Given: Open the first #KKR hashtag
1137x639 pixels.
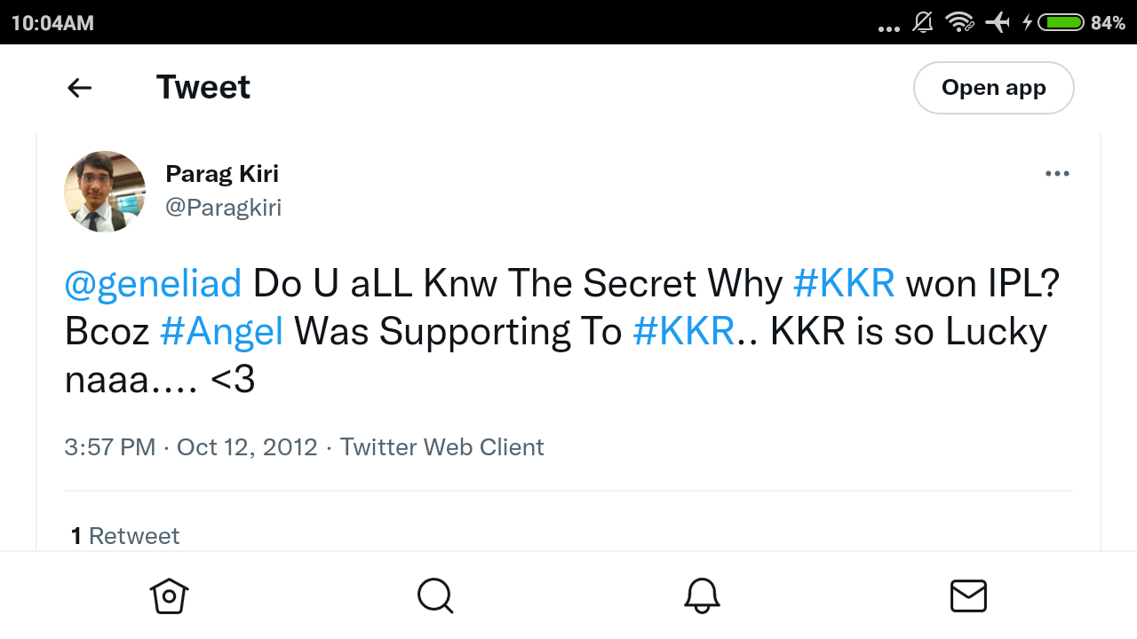Looking at the screenshot, I should tap(844, 284).
